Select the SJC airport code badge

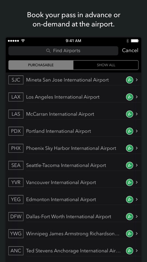pyautogui.click(x=16, y=80)
